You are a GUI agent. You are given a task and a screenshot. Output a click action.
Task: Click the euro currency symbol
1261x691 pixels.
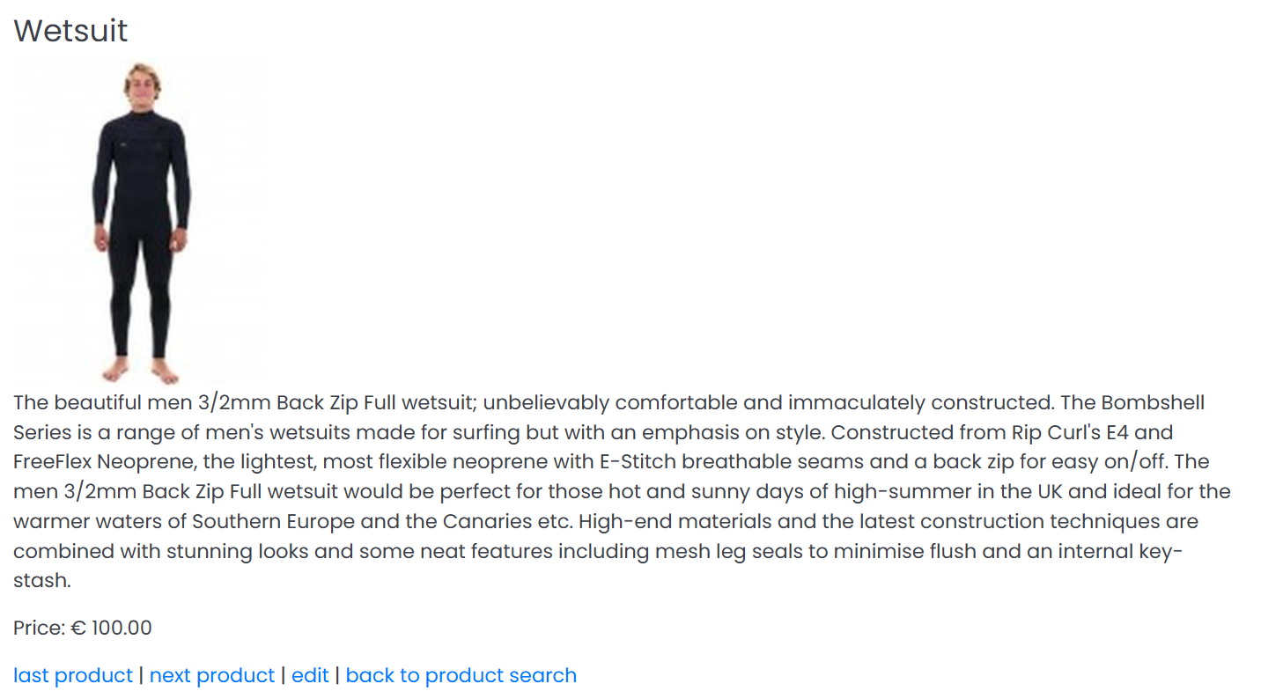tap(78, 628)
